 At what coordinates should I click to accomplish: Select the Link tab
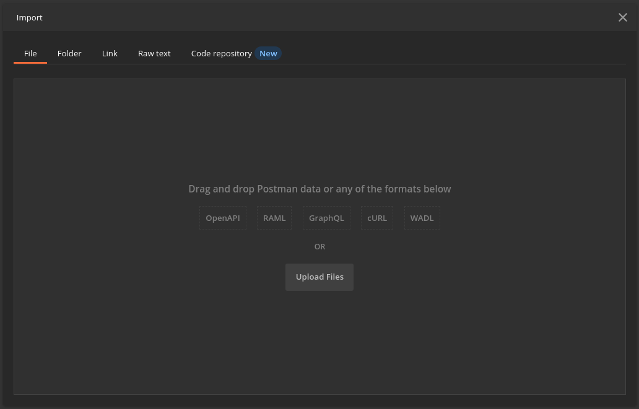[110, 53]
